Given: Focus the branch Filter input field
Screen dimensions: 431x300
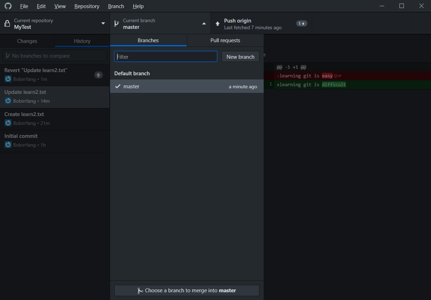Looking at the screenshot, I should tap(166, 57).
